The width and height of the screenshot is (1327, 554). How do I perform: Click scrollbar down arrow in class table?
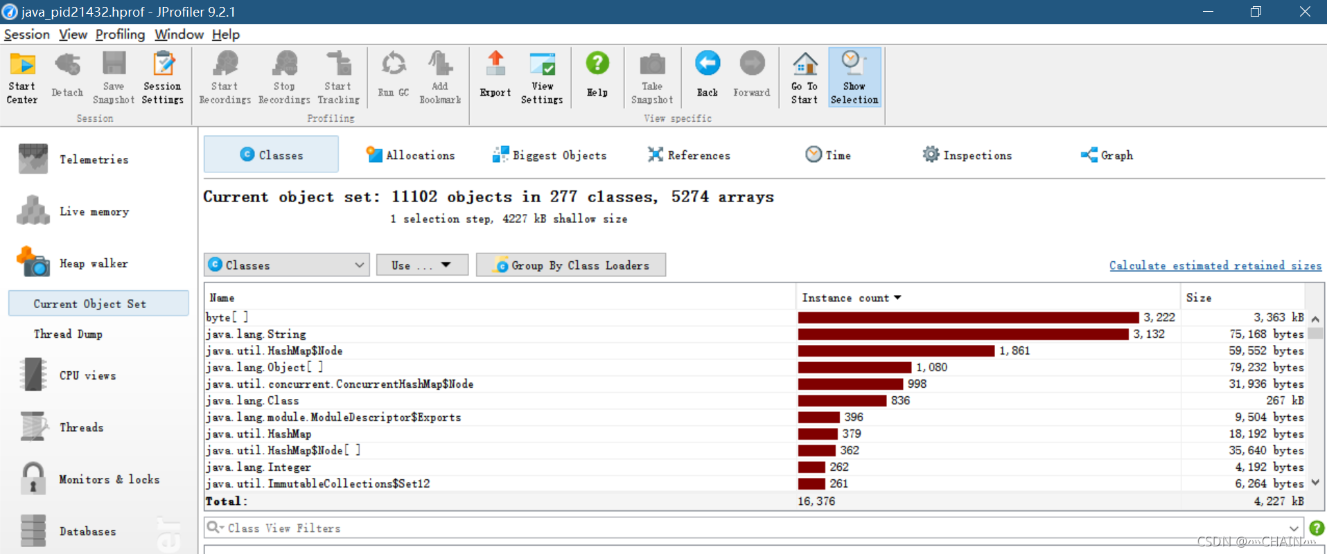tap(1315, 483)
